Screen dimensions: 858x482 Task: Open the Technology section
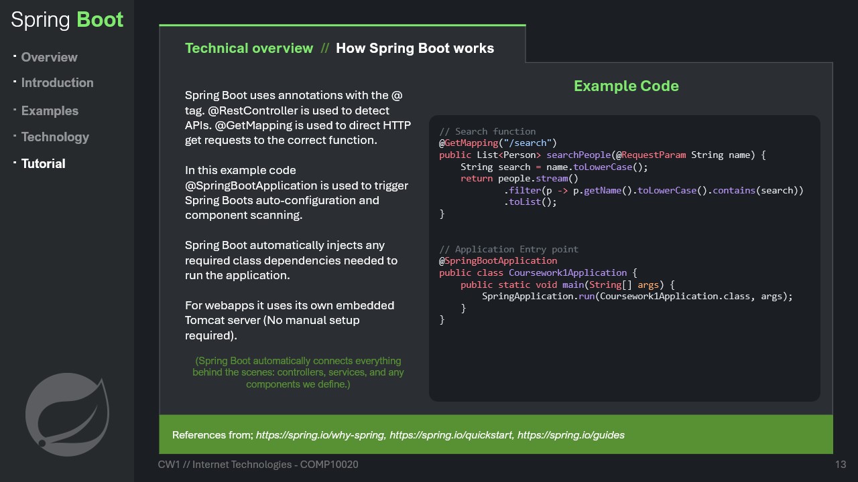[55, 137]
